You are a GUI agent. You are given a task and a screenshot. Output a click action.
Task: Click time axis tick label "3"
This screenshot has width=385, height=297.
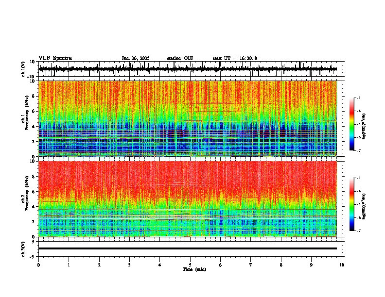coord(129,265)
